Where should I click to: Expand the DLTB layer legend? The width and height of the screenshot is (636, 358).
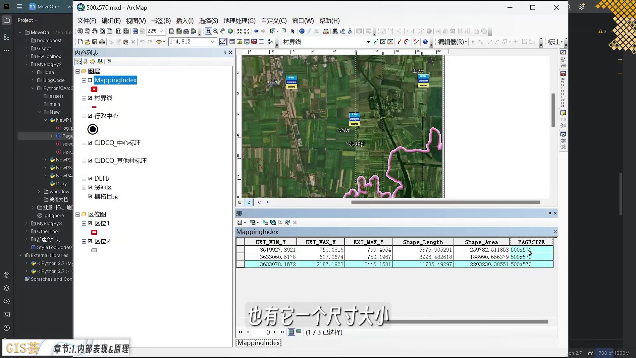tap(83, 178)
